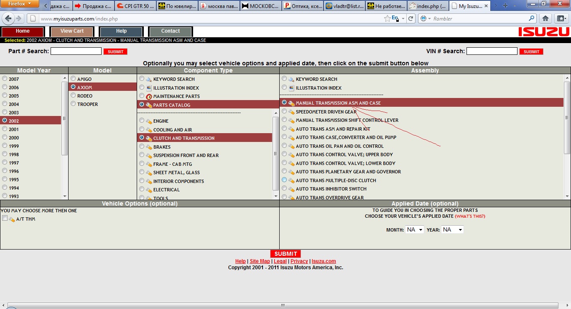Open the Site Map footer link
The height and width of the screenshot is (309, 571).
click(x=260, y=261)
